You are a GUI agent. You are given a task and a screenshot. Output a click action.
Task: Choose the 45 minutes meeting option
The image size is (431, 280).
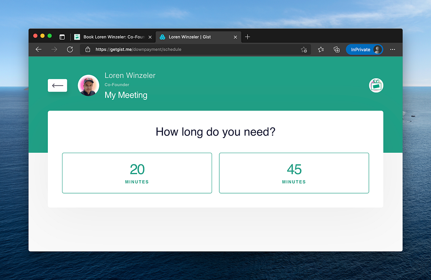pyautogui.click(x=294, y=173)
